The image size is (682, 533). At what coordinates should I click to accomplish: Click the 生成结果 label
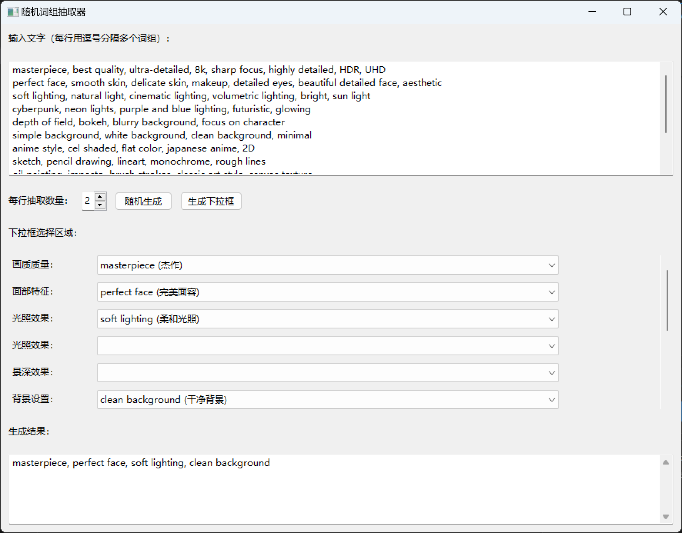(x=29, y=431)
